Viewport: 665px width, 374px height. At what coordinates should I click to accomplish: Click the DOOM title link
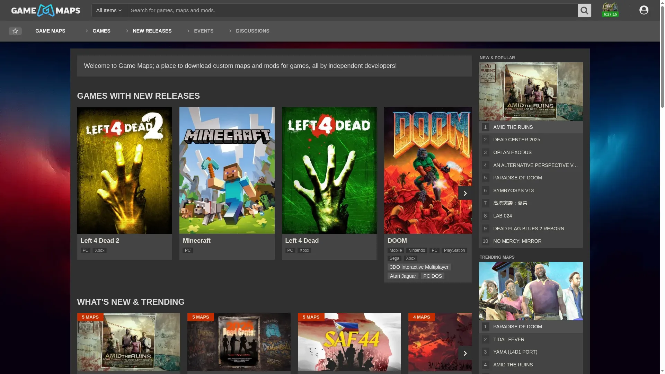click(397, 241)
